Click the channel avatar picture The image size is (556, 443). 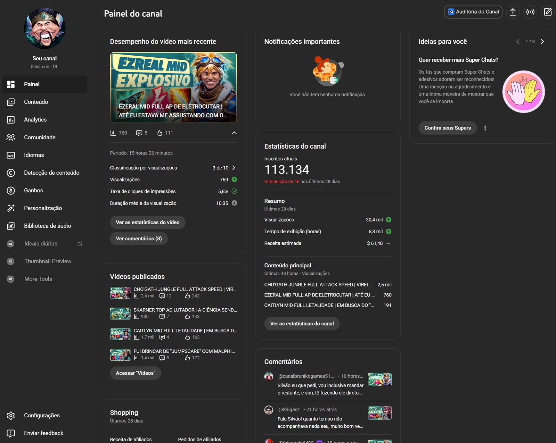click(44, 28)
